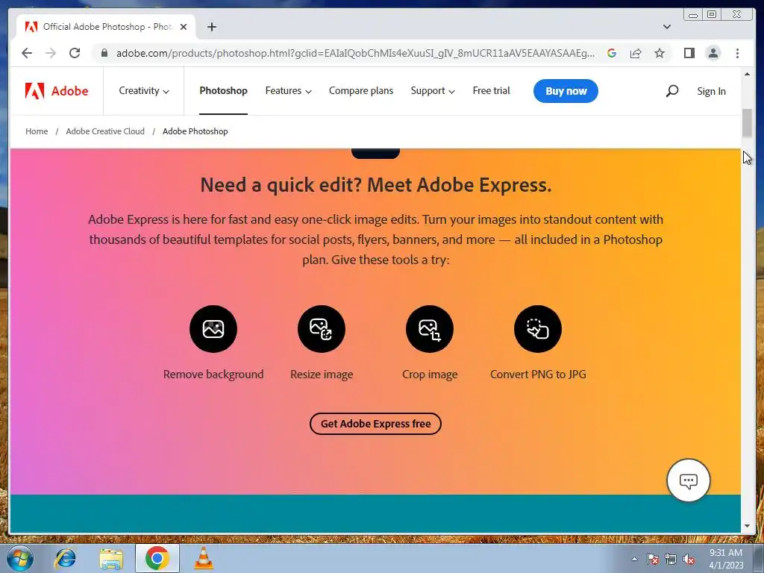
Task: Open the Support dropdown menu
Action: (x=433, y=90)
